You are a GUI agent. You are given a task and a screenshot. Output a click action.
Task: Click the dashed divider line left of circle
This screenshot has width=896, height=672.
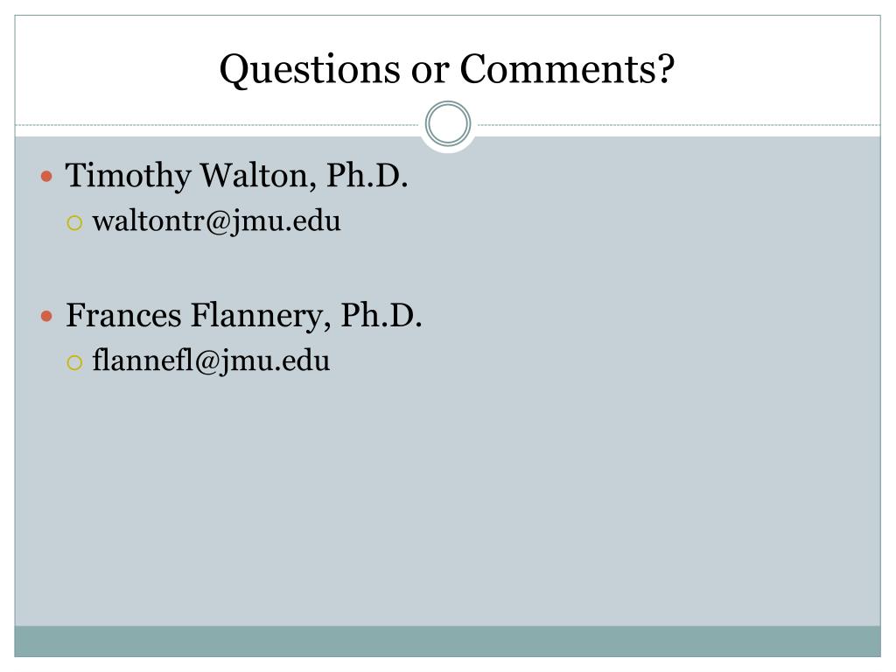(x=217, y=124)
